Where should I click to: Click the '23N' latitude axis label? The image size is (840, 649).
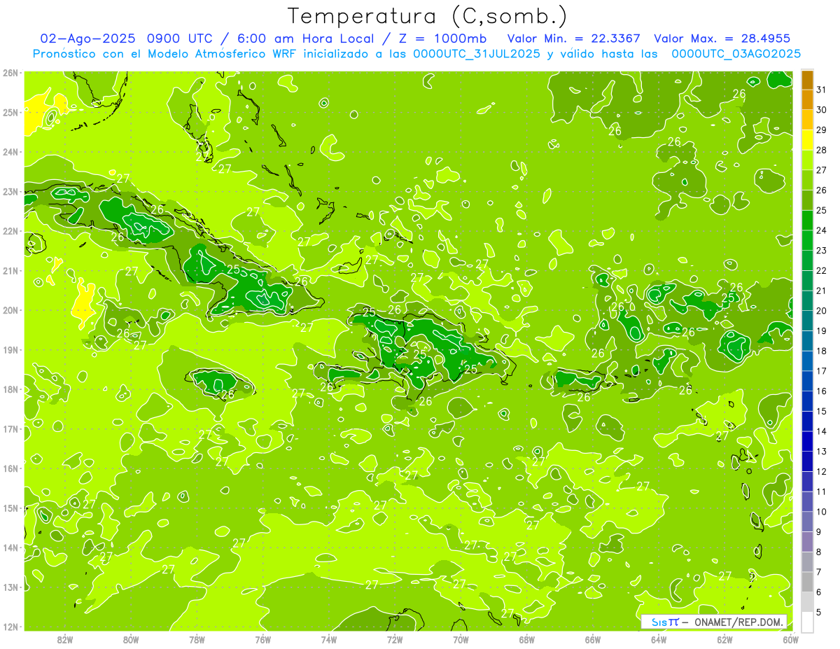(10, 192)
